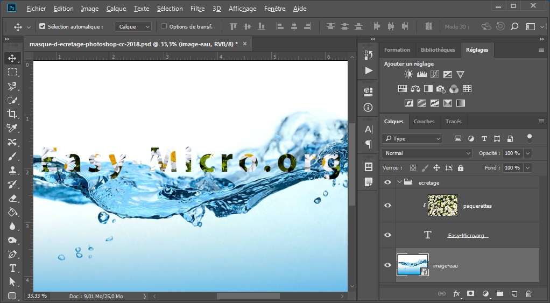Select the Clone Stamp tool

point(12,170)
